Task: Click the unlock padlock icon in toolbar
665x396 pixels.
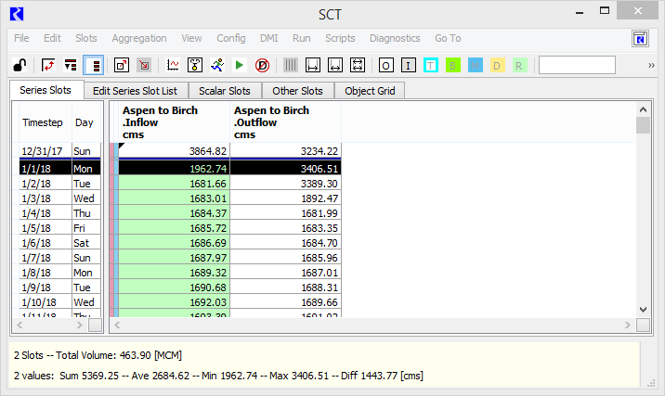Action: click(x=19, y=65)
